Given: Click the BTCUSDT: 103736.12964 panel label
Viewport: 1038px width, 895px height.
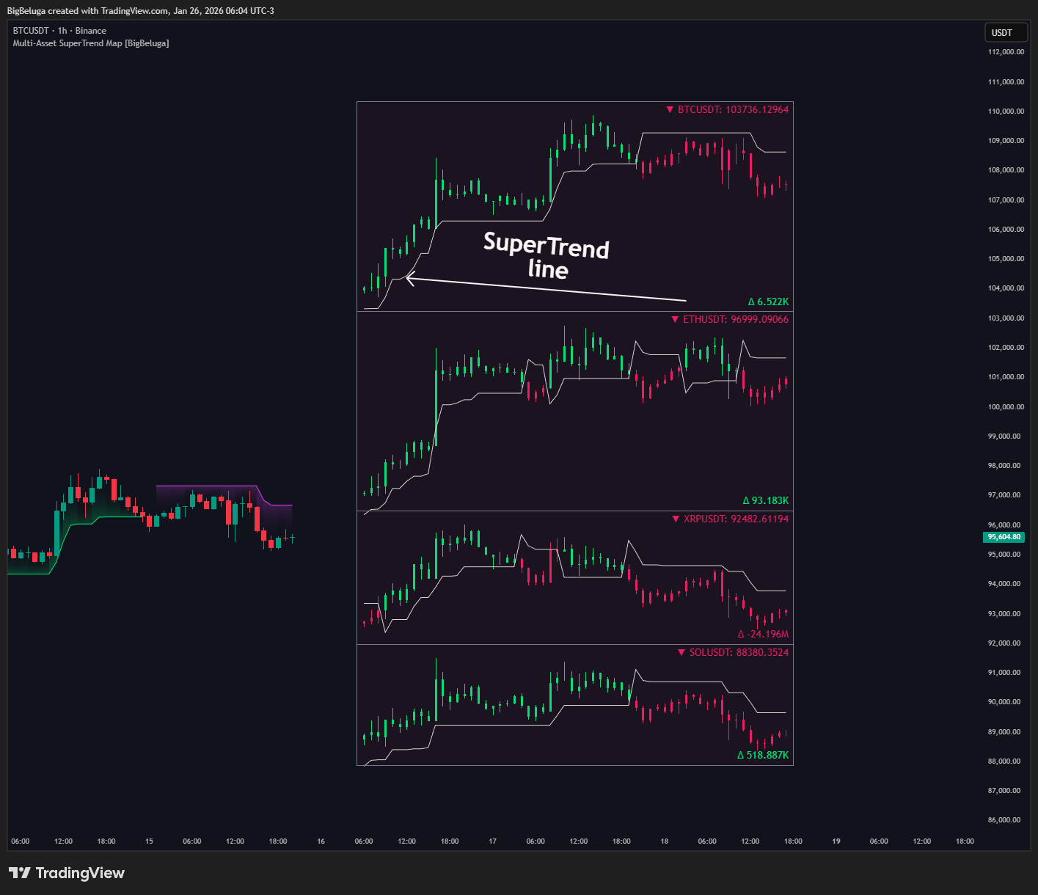Looking at the screenshot, I should pyautogui.click(x=727, y=109).
